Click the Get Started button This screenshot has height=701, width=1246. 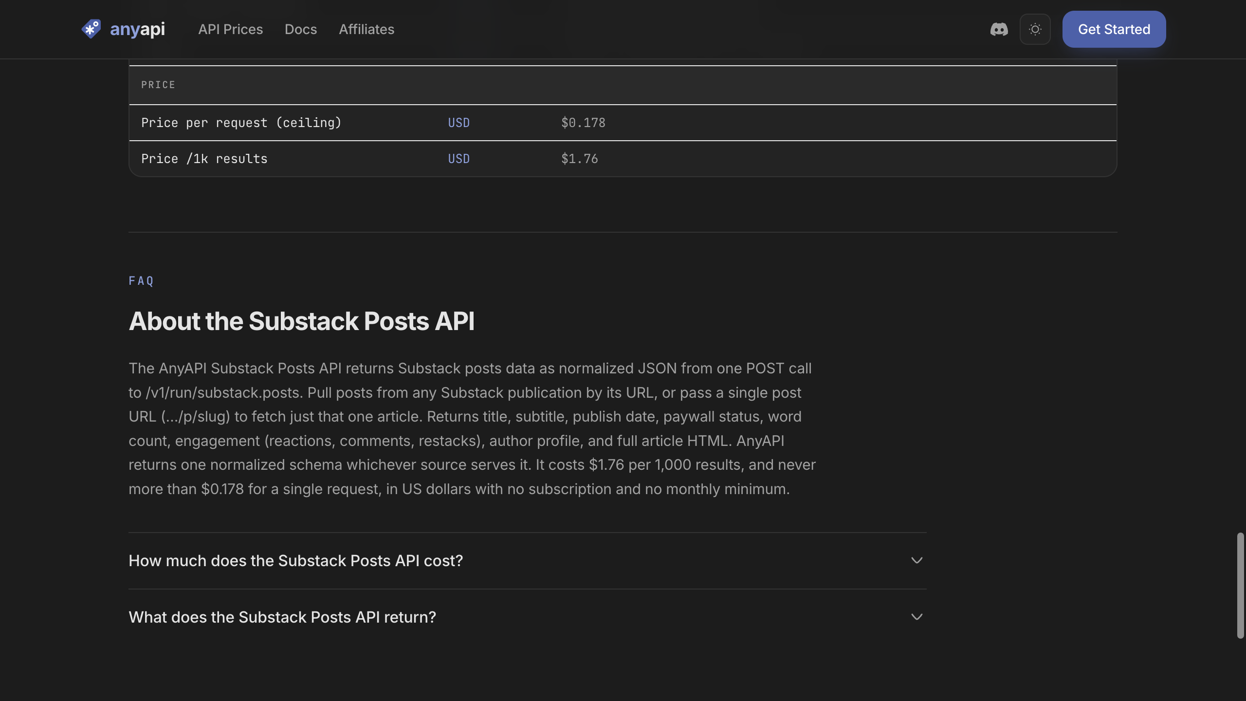[1114, 29]
